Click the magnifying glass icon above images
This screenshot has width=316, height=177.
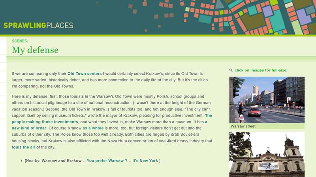(x=231, y=70)
